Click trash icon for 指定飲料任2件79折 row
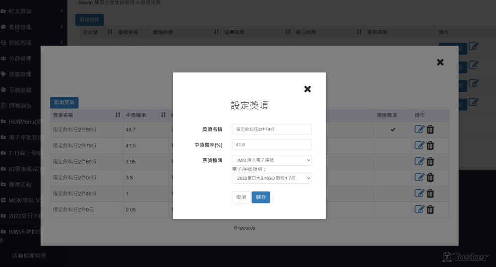Screen dimensions: 496x267 [431, 145]
